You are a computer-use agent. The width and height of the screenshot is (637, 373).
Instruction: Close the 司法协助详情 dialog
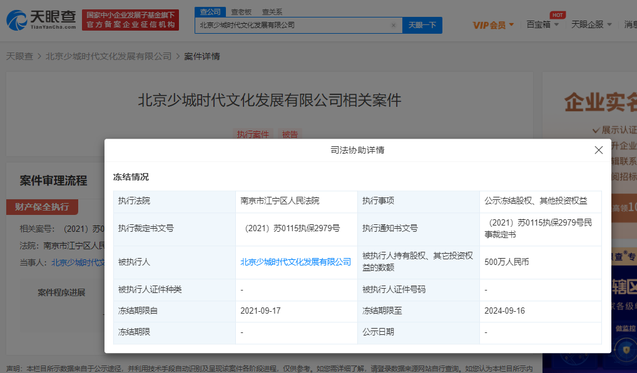[598, 150]
